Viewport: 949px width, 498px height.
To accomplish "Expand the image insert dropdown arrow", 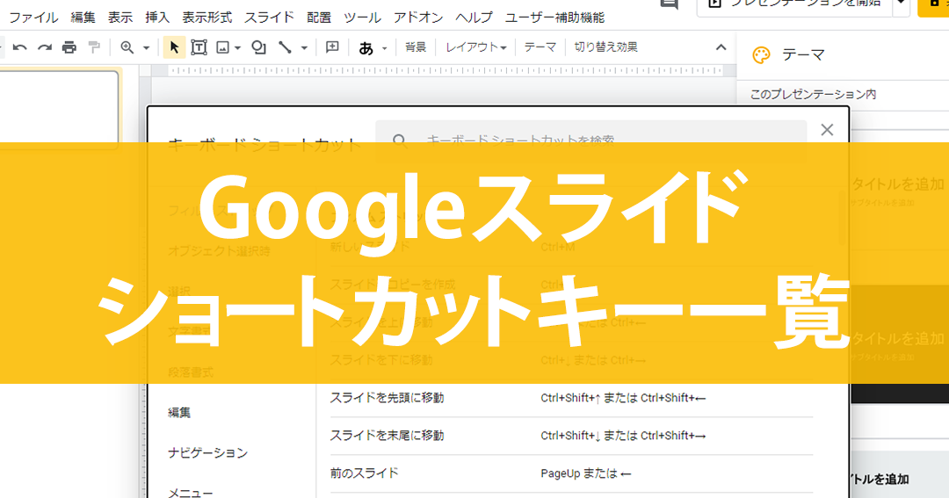I will pyautogui.click(x=237, y=47).
